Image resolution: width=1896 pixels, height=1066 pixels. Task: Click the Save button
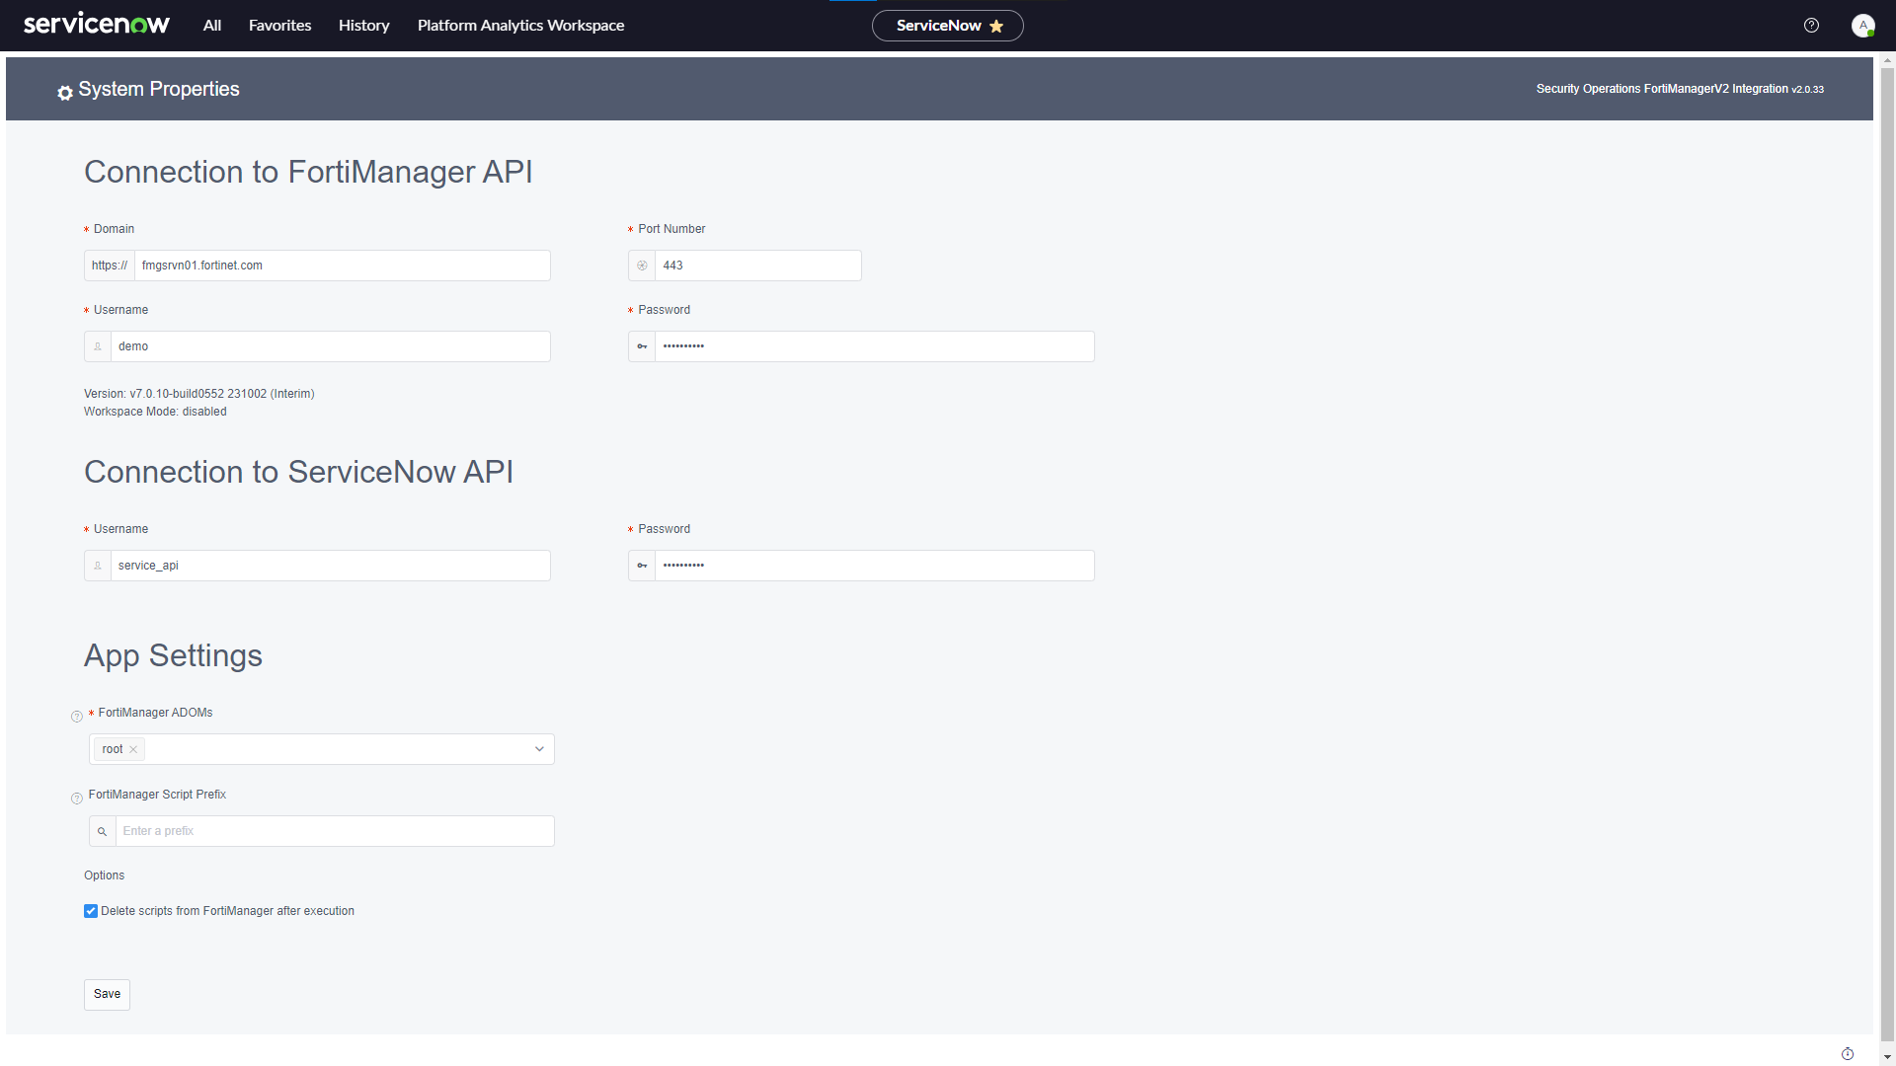click(107, 994)
